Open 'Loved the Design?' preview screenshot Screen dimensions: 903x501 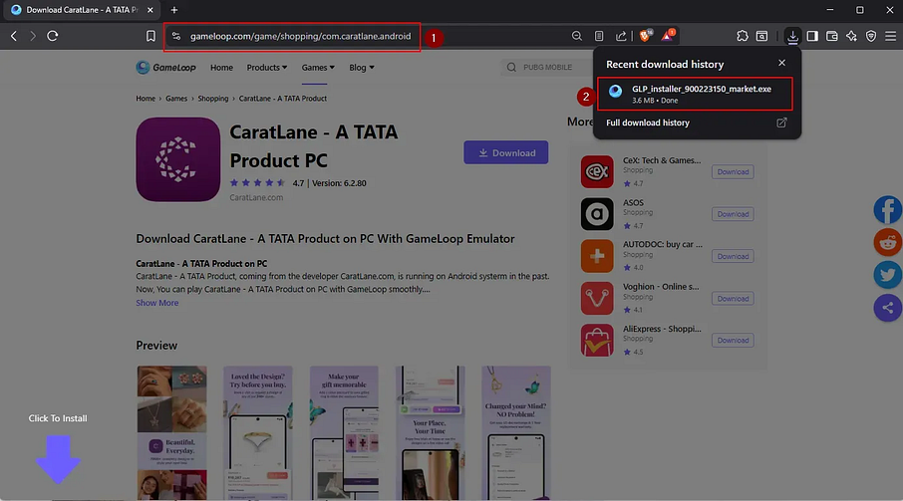point(257,432)
